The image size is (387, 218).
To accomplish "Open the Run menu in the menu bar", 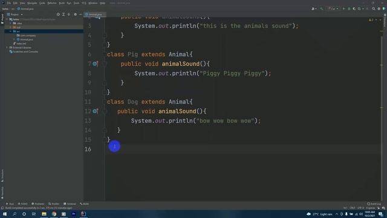I will pos(69,3).
